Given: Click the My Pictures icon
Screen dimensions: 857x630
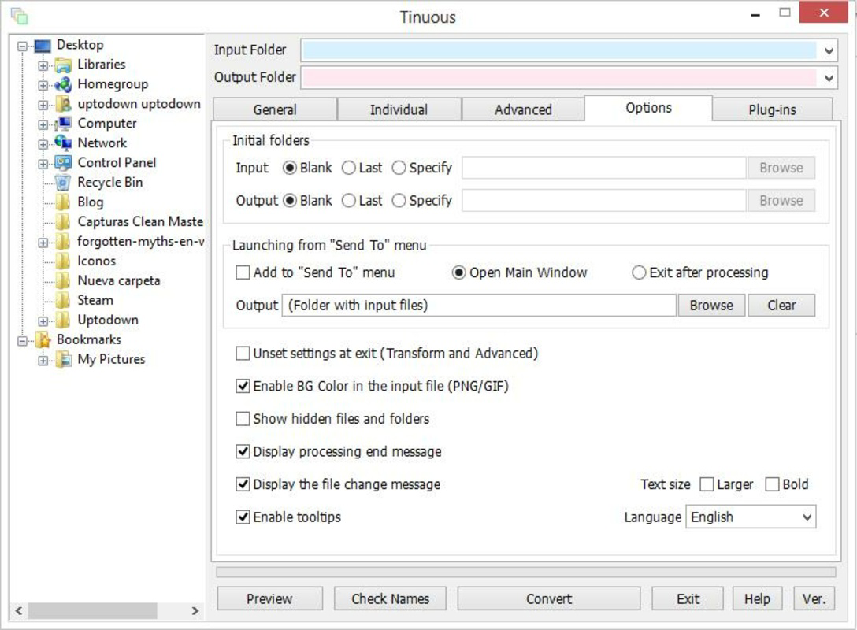Looking at the screenshot, I should point(63,360).
